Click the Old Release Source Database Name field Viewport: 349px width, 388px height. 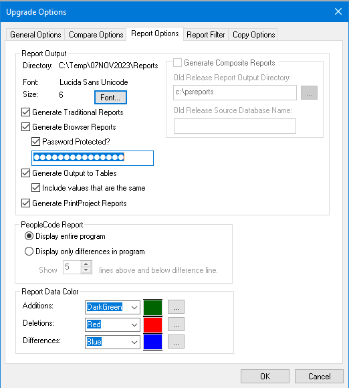point(235,126)
